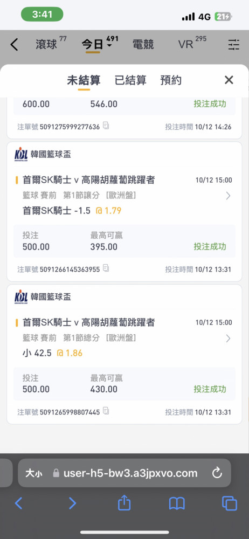Viewport: 249px width, 539px height.
Task: Reload the page from the address bar
Action: 217,473
